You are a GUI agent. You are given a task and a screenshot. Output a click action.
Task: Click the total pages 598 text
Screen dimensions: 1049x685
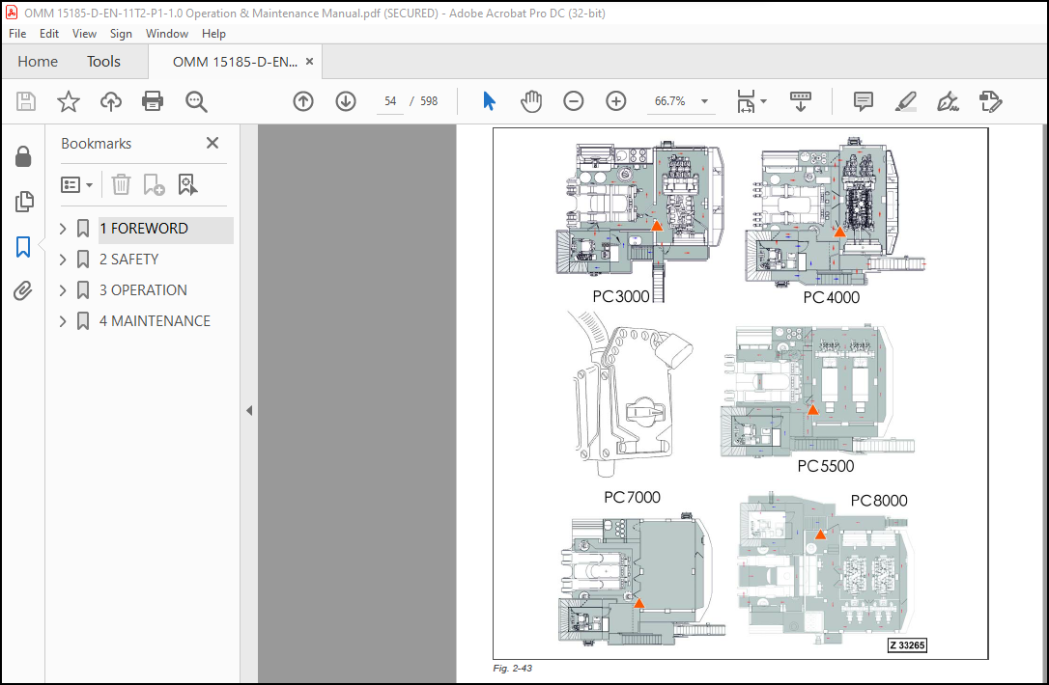click(429, 101)
